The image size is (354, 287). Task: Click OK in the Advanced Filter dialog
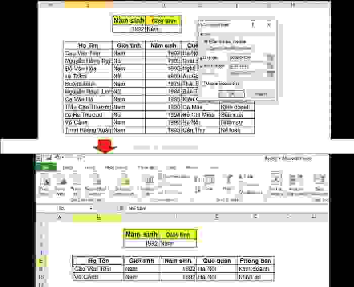(232, 94)
